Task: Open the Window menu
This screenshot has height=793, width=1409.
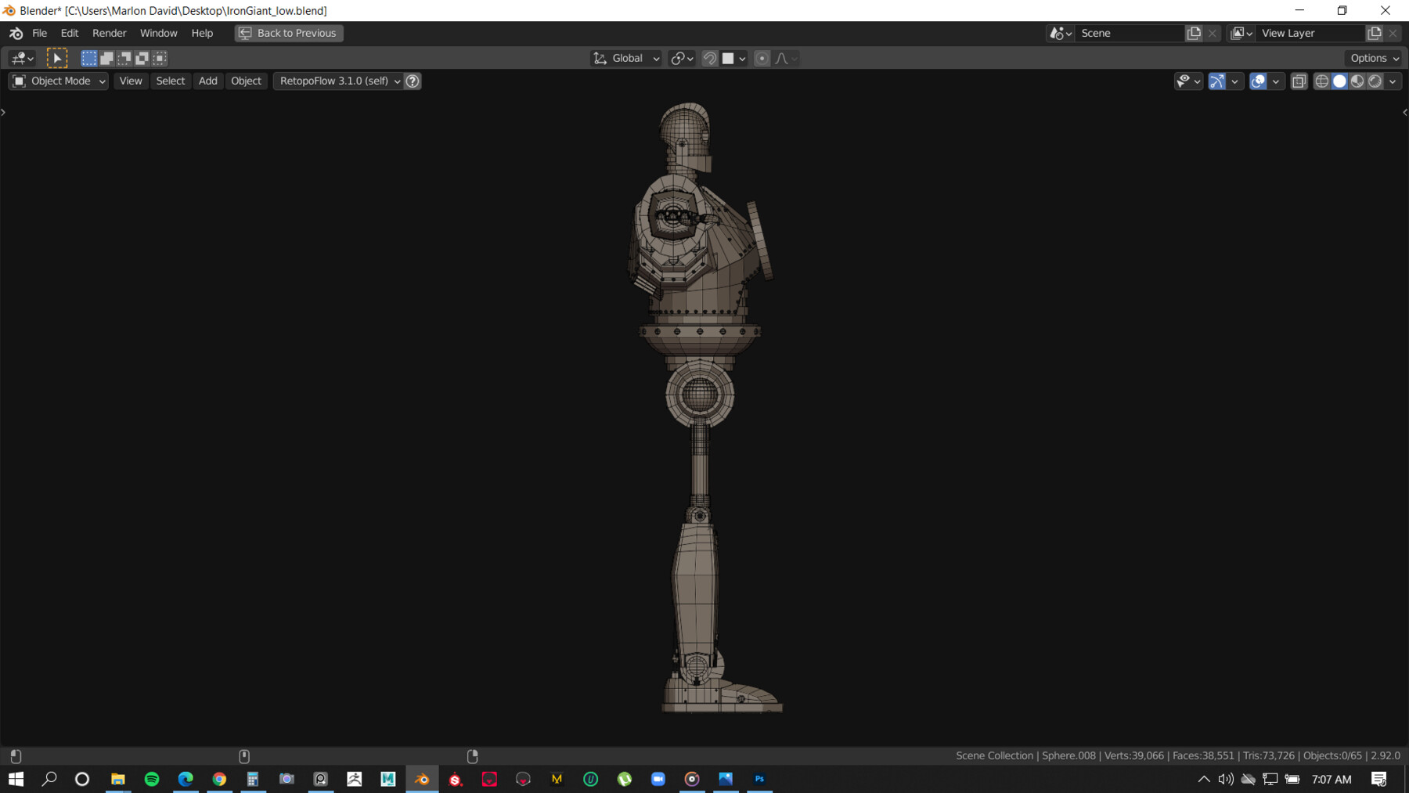Action: [158, 33]
